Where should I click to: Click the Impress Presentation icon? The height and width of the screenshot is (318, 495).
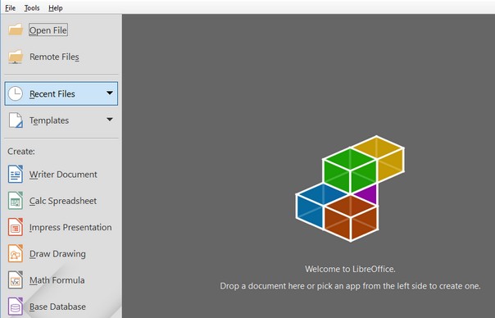[16, 227]
